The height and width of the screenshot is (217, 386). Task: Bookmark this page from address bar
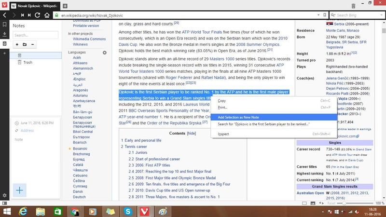coord(325,15)
